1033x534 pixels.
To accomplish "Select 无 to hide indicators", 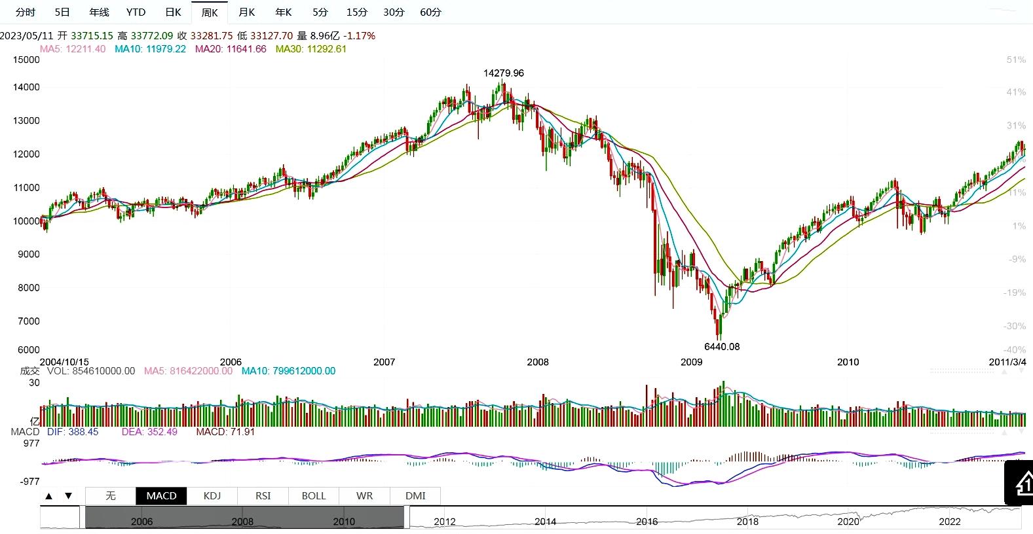I will pos(111,496).
